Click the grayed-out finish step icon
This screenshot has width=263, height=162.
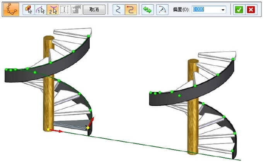pos(75,10)
